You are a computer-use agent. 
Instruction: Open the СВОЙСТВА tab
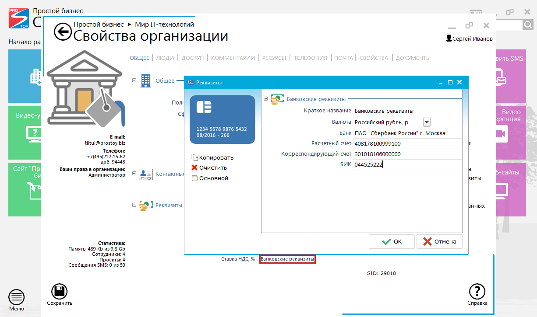[x=374, y=58]
